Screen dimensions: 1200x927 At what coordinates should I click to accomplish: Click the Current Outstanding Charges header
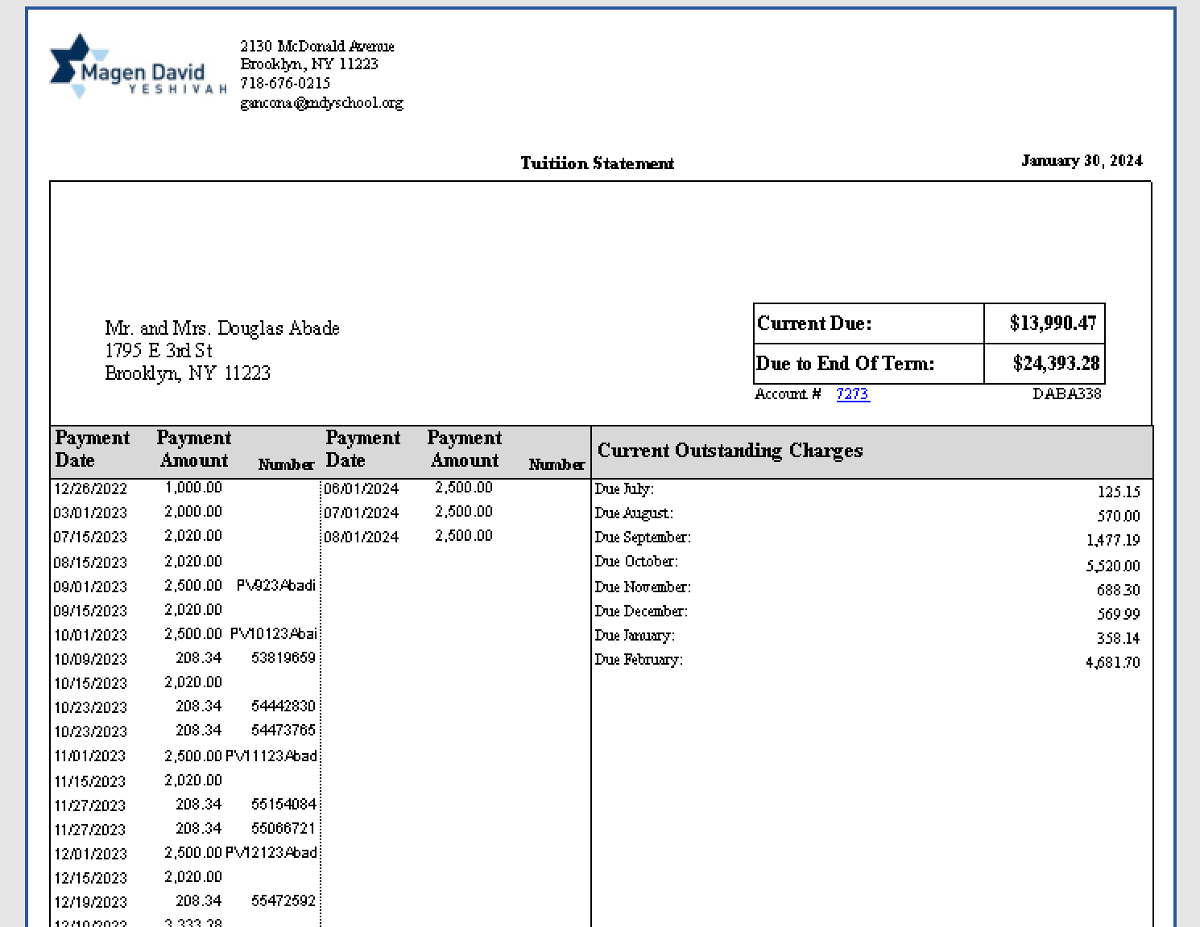(x=730, y=451)
